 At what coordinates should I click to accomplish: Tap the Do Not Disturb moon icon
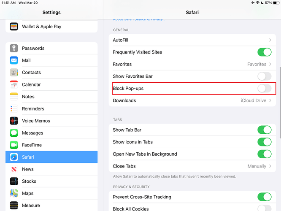point(262,3)
